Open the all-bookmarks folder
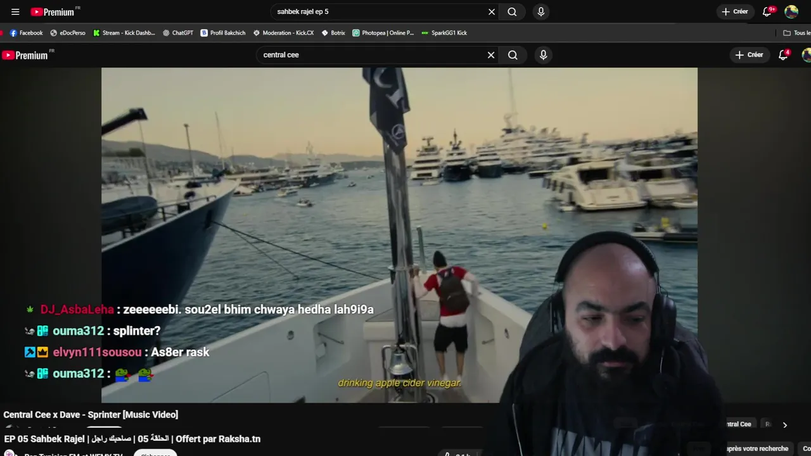811x456 pixels. 797,33
